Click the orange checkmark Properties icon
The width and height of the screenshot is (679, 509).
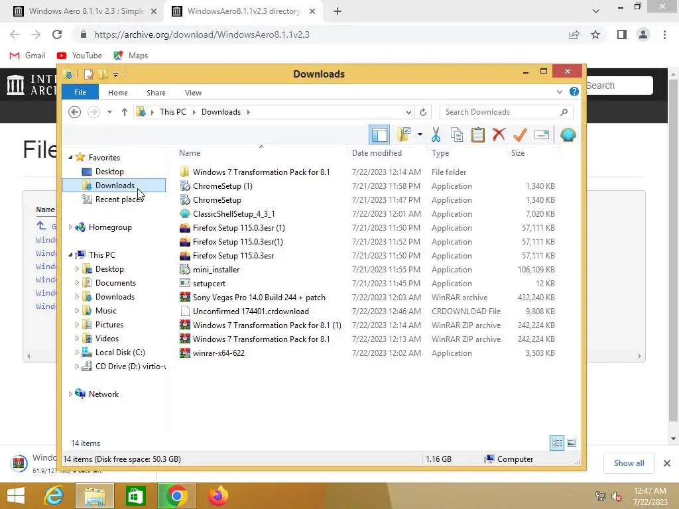click(520, 135)
